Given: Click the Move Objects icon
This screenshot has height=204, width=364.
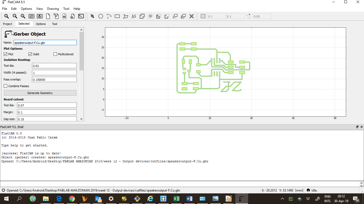Looking at the screenshot, I should coord(175,16).
